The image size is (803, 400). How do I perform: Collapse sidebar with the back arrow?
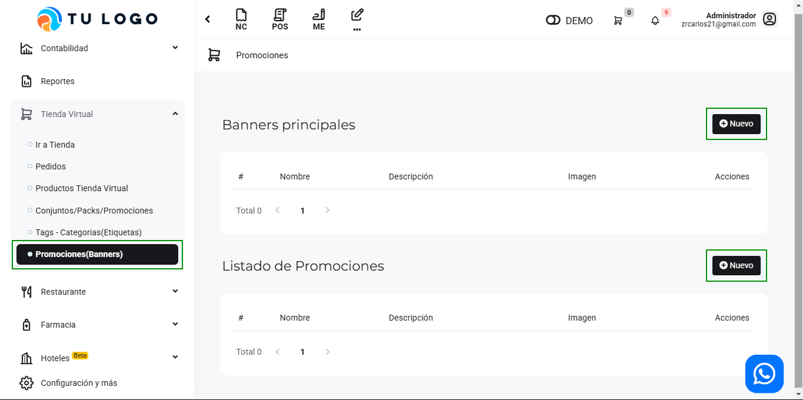[x=208, y=19]
